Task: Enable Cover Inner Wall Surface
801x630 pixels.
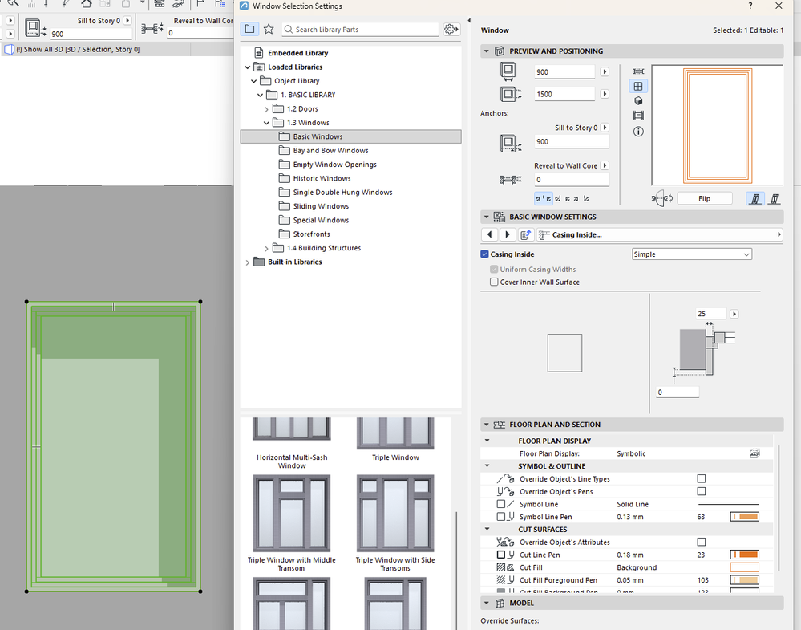Action: click(x=494, y=282)
